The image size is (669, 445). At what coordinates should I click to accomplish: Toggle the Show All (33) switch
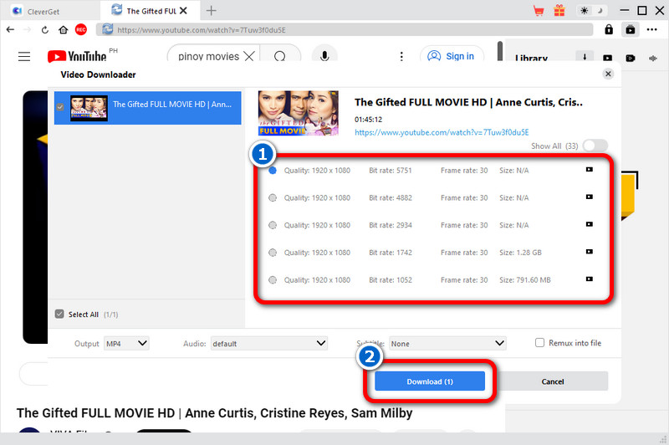(595, 146)
